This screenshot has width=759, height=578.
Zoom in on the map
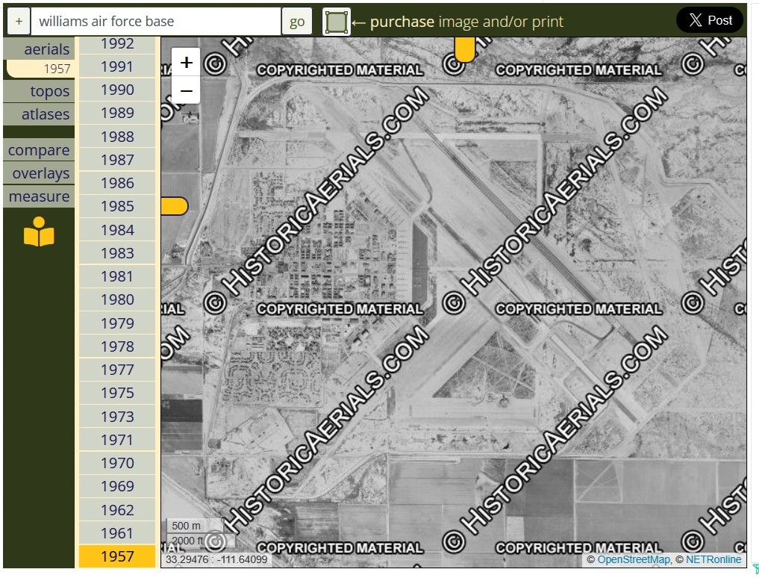187,63
